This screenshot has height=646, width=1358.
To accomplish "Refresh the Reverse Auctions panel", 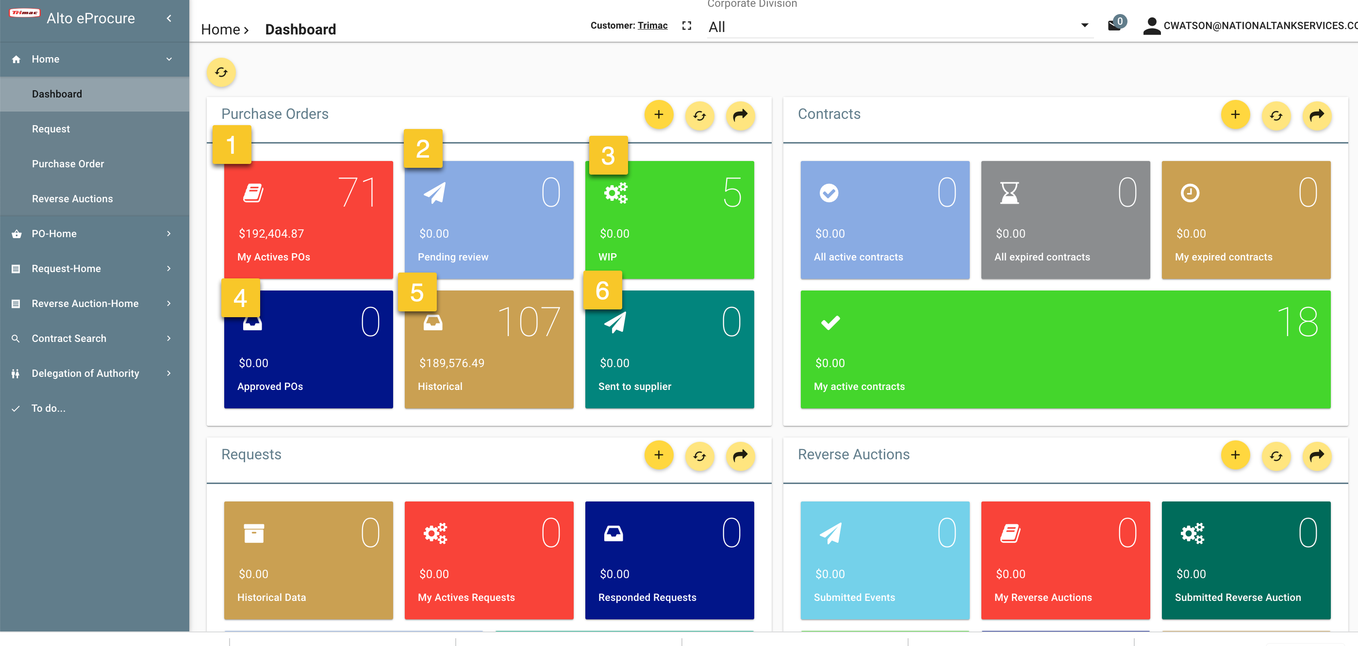I will pyautogui.click(x=1276, y=455).
